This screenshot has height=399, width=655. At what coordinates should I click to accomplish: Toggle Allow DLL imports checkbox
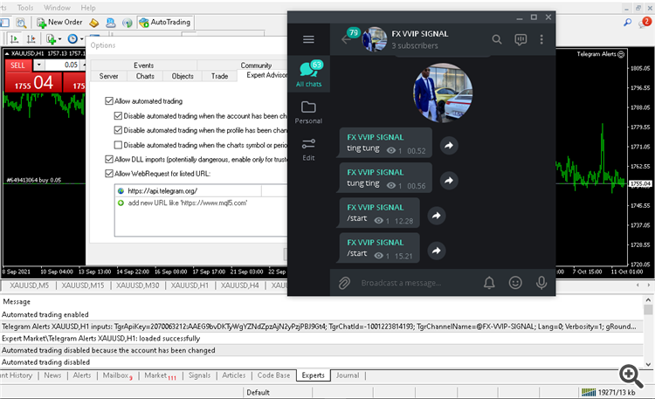(x=109, y=159)
